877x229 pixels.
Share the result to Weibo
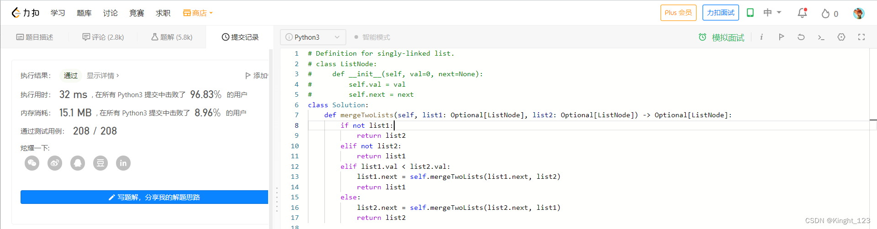click(55, 163)
